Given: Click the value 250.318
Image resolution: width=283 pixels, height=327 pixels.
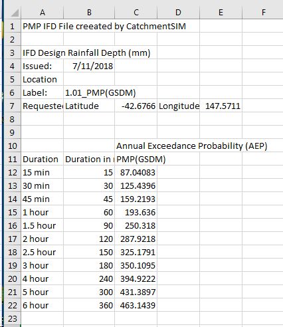Looking at the screenshot, I should tap(136, 225).
